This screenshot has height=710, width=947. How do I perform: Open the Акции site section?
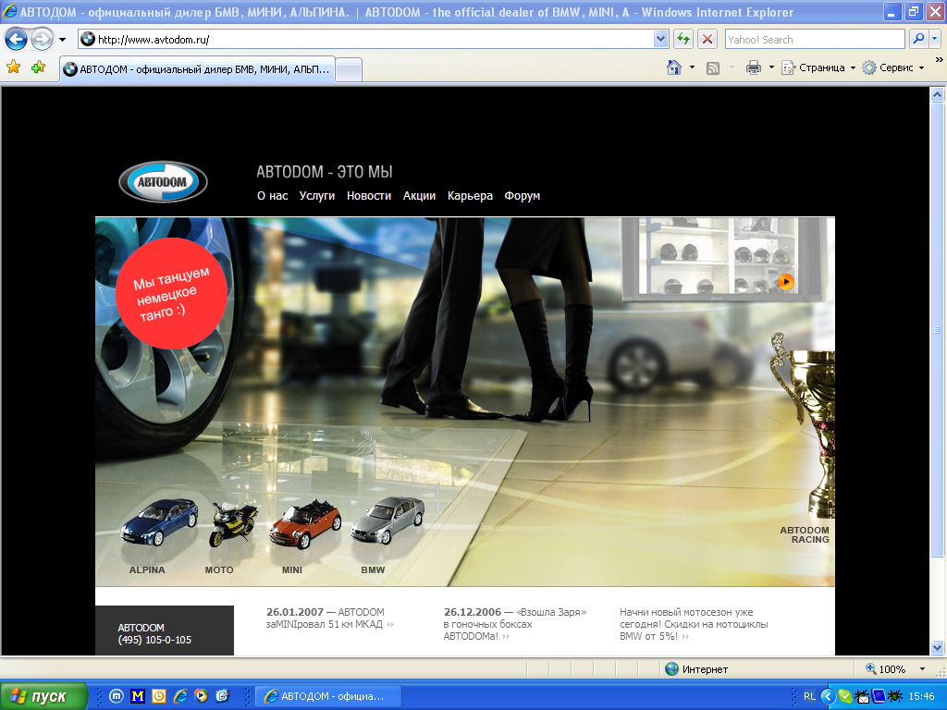(419, 196)
